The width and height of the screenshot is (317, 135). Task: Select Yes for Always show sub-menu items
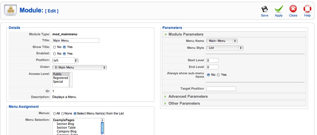(218, 75)
